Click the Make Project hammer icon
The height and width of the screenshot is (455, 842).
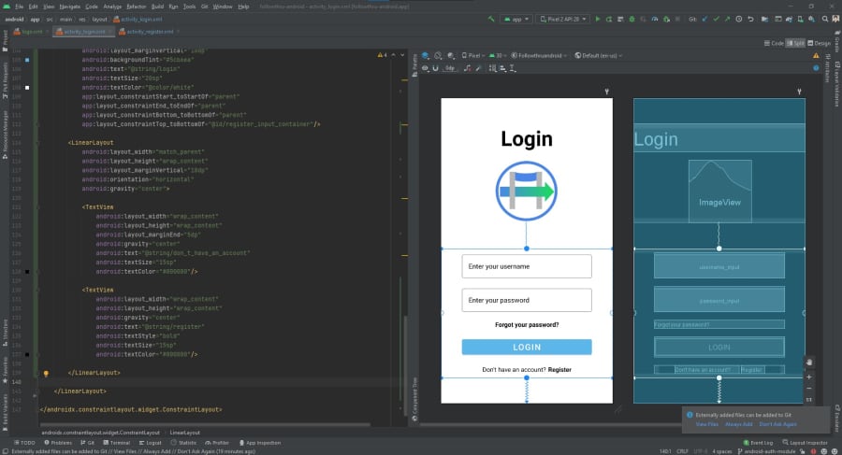pyautogui.click(x=491, y=20)
